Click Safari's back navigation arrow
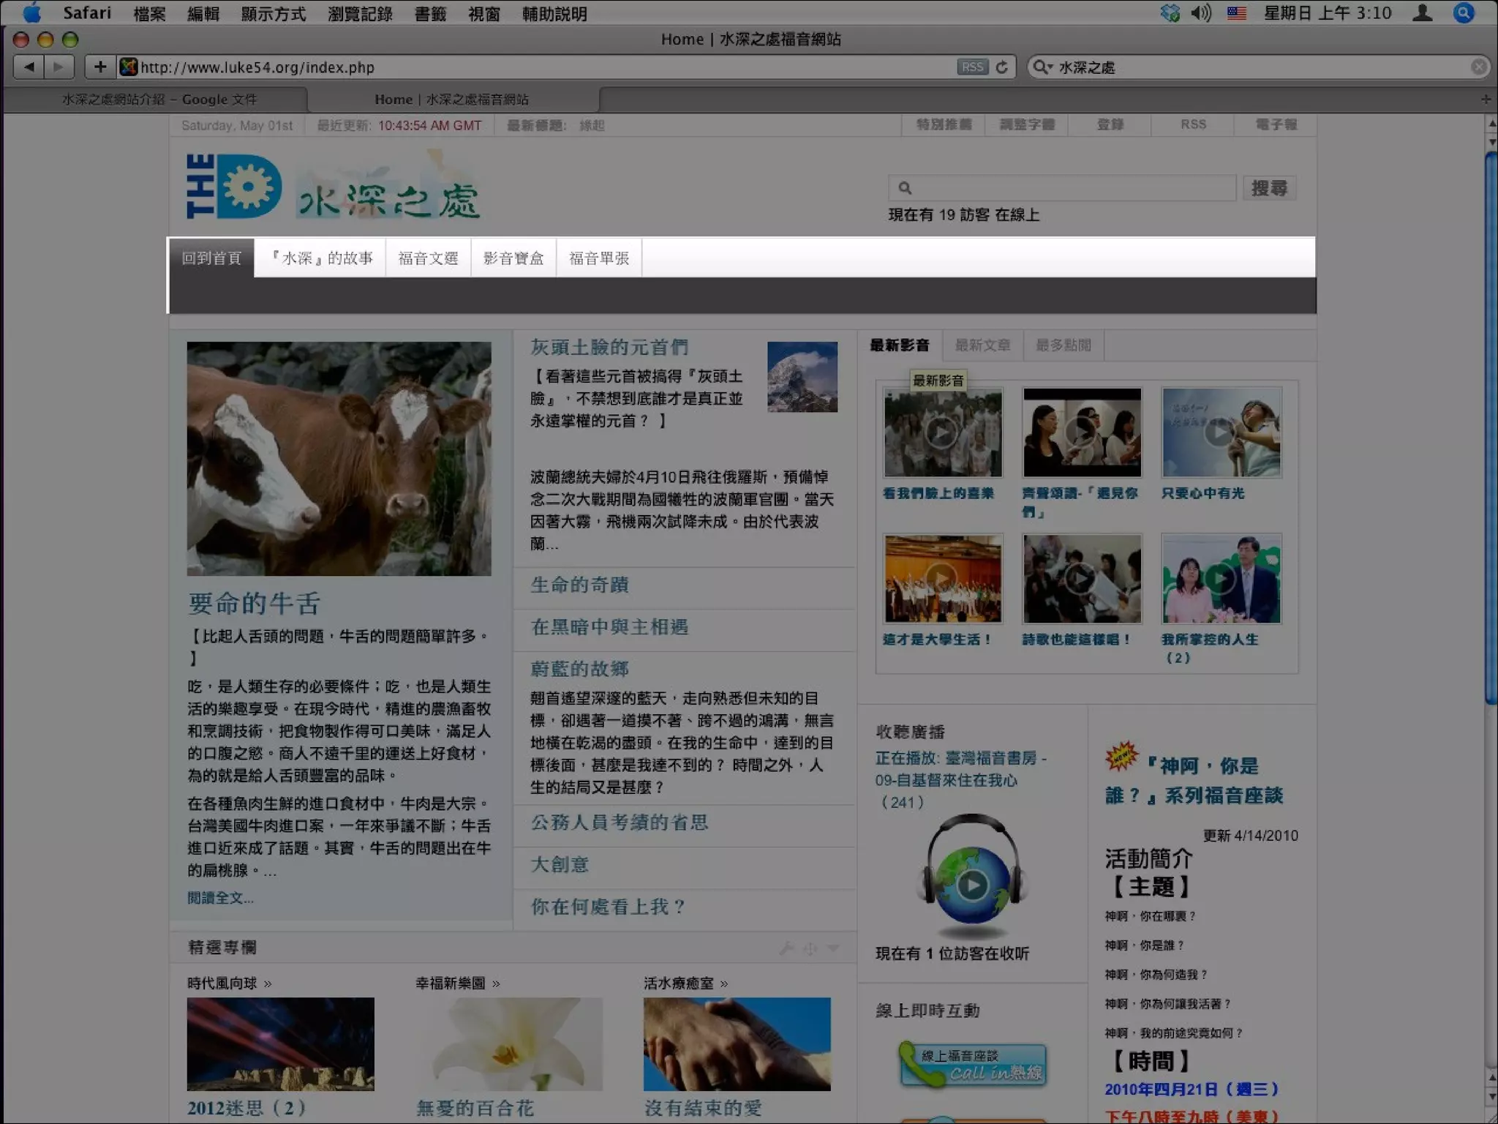Viewport: 1498px width, 1124px height. coord(29,67)
